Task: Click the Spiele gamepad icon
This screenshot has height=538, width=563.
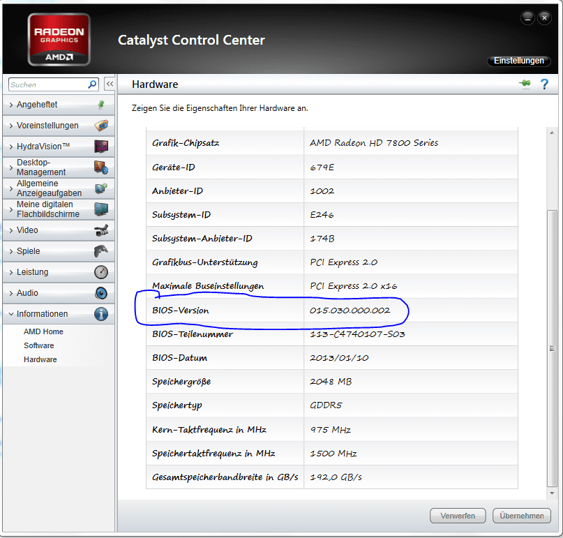Action: point(101,251)
